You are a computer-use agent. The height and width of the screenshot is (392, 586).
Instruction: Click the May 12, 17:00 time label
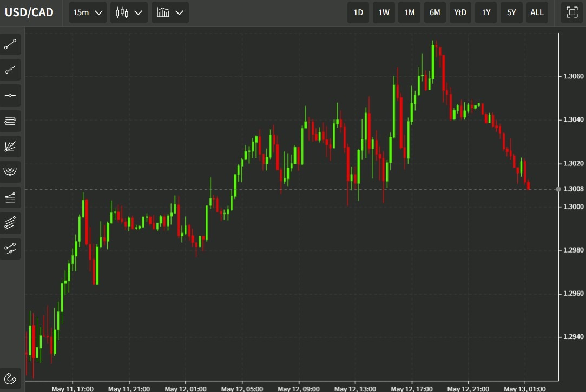coord(411,389)
